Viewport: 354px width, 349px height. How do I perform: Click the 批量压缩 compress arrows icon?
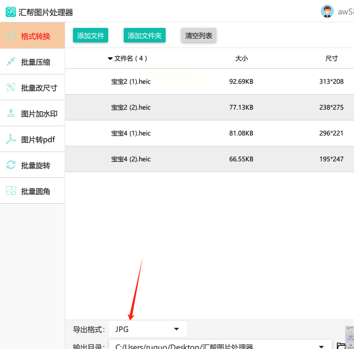pos(11,62)
